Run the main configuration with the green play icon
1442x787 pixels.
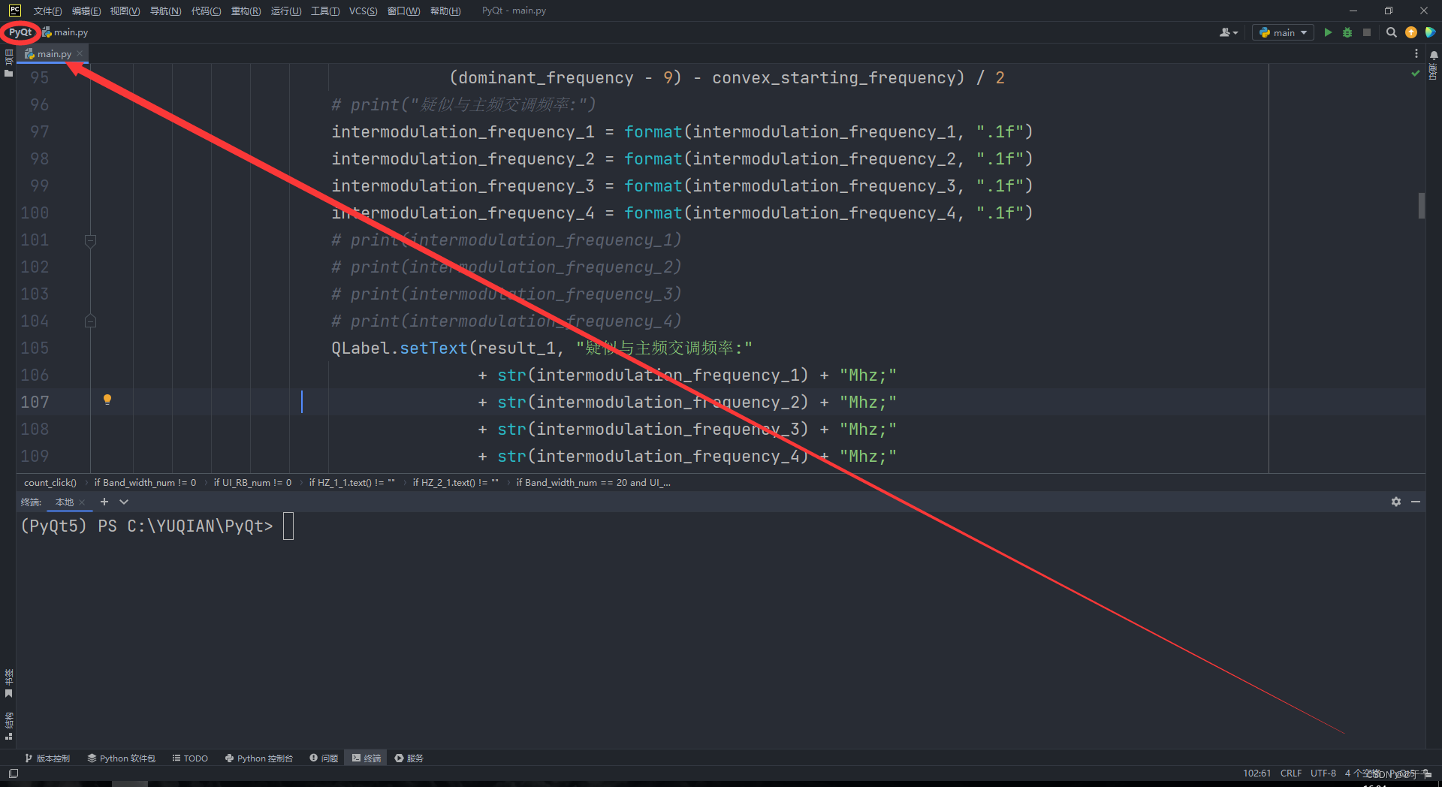click(x=1327, y=32)
